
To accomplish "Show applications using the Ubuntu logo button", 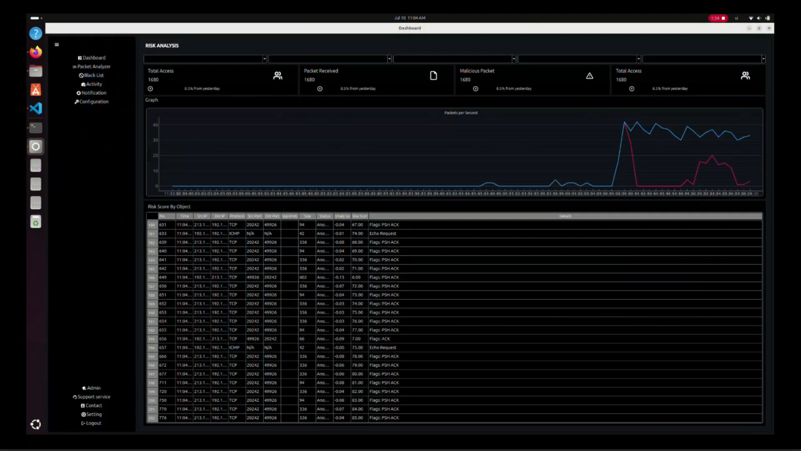I will (36, 424).
